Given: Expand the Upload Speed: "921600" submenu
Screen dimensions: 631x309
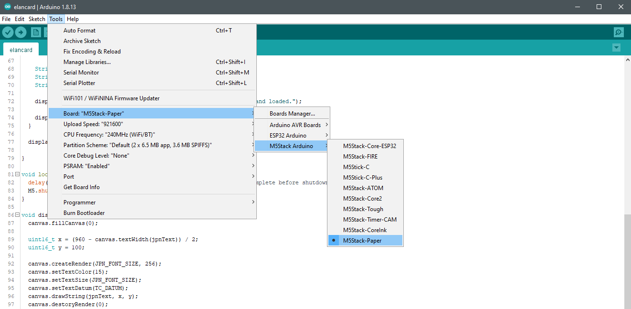Looking at the screenshot, I should [x=152, y=124].
